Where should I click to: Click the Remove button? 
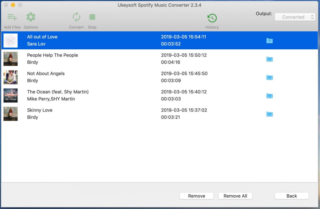click(x=197, y=196)
